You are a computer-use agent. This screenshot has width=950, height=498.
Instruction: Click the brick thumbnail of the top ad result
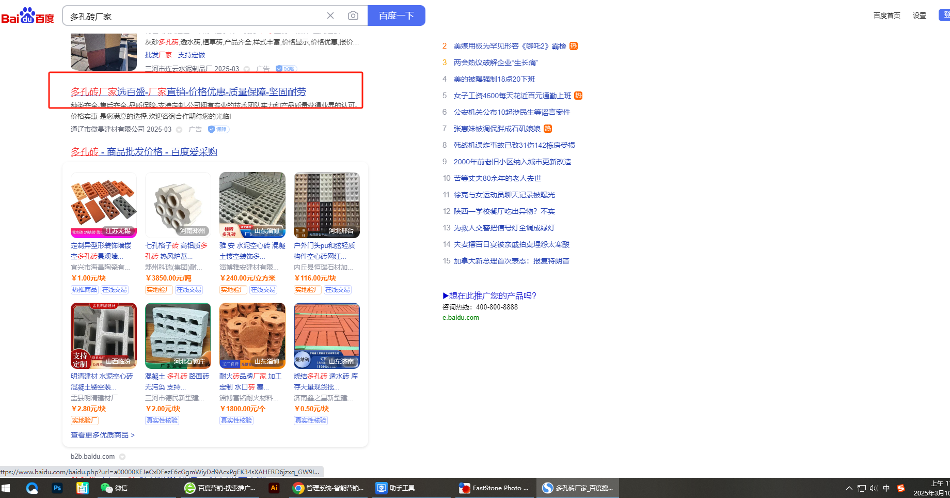click(104, 51)
